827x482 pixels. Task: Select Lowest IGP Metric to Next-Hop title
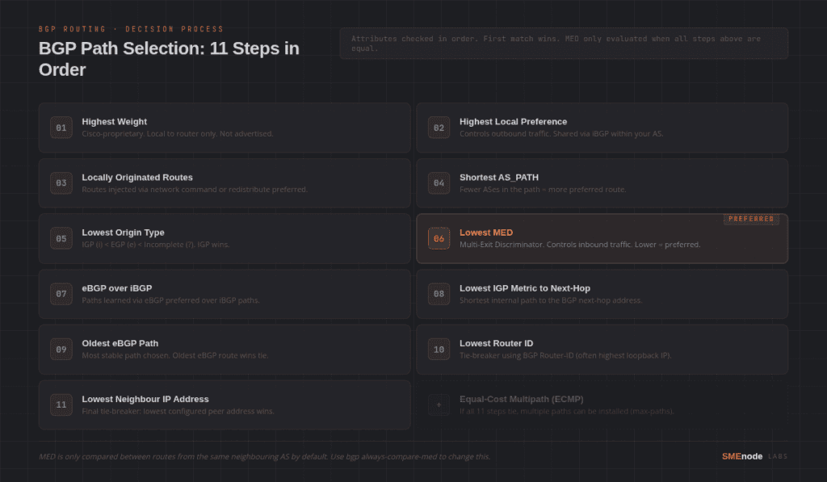525,288
